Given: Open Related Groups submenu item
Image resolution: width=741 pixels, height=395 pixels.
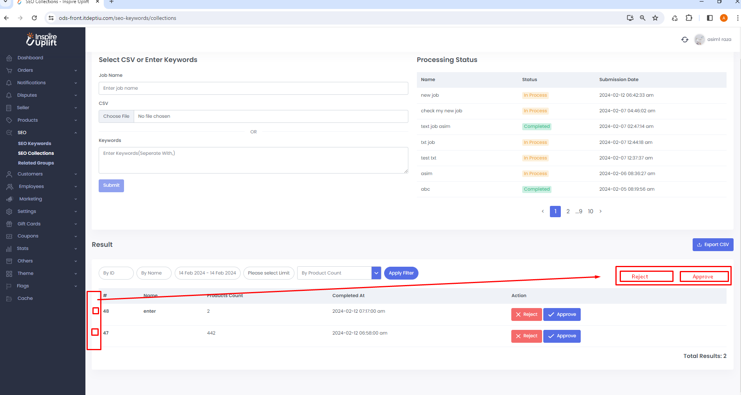Looking at the screenshot, I should click(x=36, y=163).
